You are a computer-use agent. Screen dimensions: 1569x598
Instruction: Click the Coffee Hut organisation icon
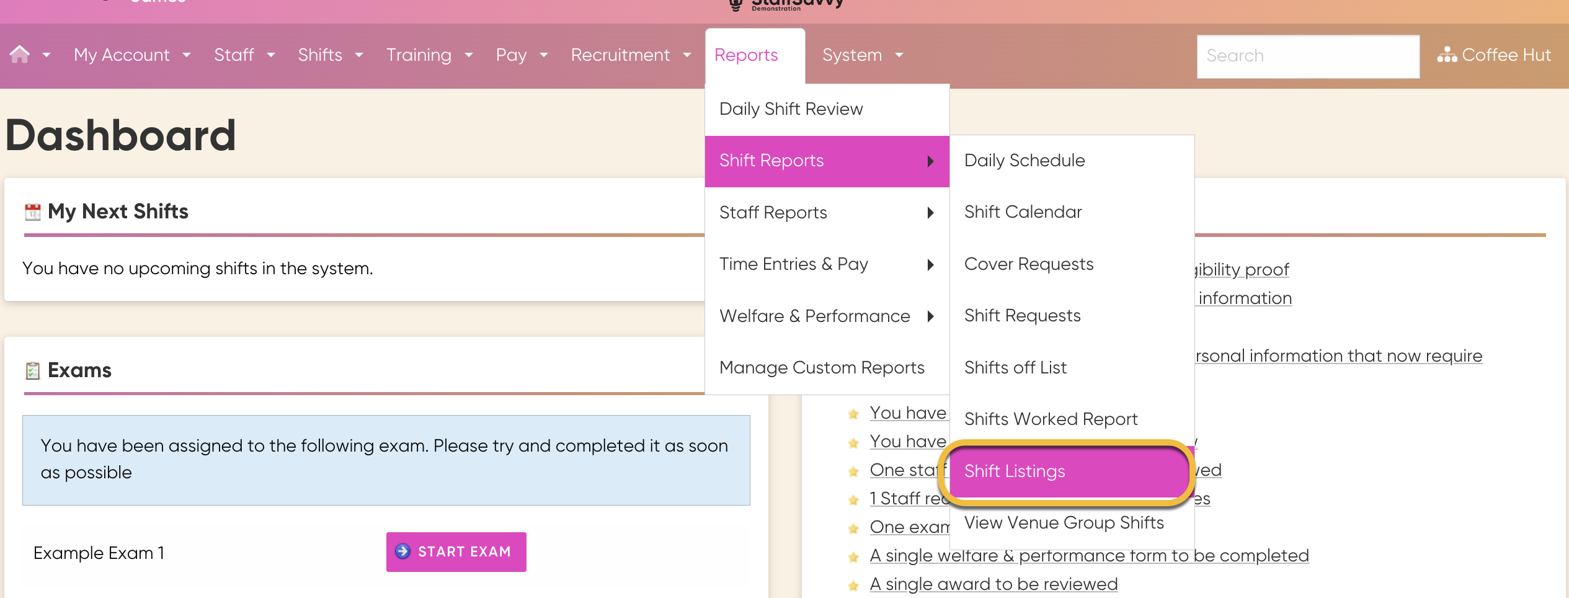(x=1447, y=55)
